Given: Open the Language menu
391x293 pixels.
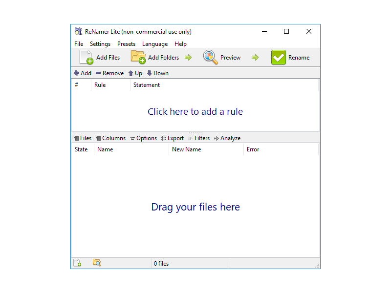Looking at the screenshot, I should (x=154, y=44).
